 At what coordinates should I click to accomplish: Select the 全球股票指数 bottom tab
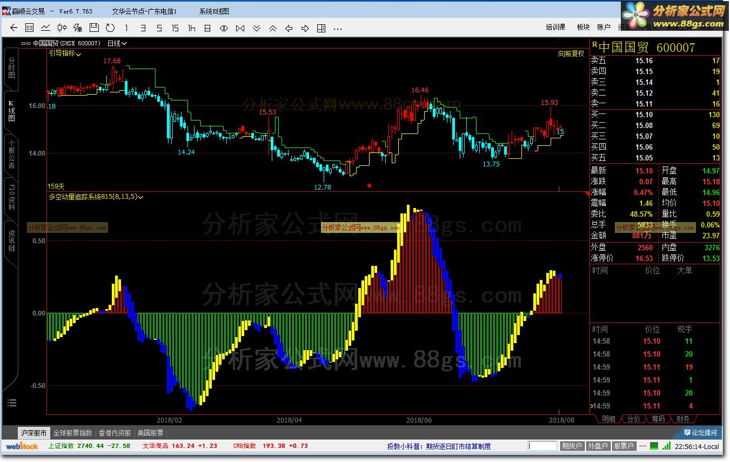coord(72,433)
